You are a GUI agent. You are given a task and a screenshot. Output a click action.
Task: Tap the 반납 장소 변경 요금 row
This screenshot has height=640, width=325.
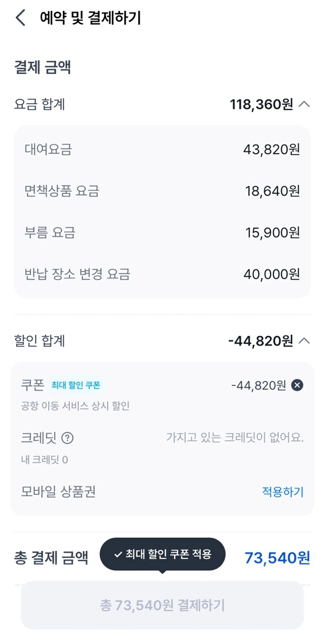[x=162, y=274]
